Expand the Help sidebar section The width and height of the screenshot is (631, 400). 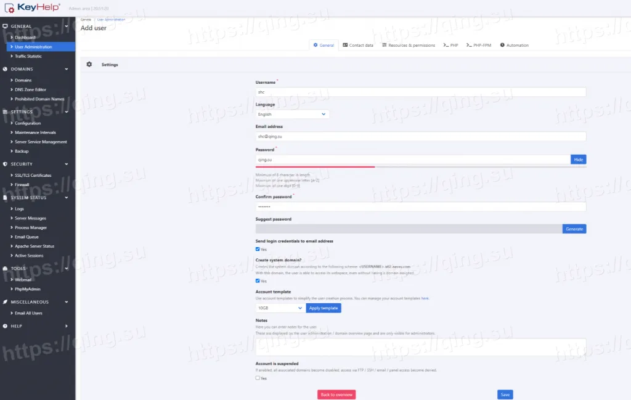[67, 326]
